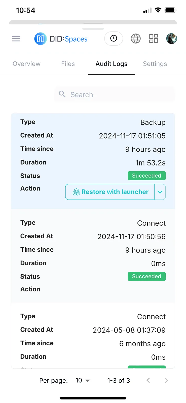Screen dimensions: 186x403
Task: Open the clock history button
Action: click(x=114, y=39)
